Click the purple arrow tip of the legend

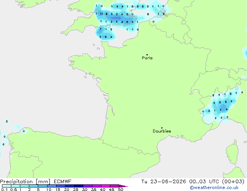coord(123,186)
